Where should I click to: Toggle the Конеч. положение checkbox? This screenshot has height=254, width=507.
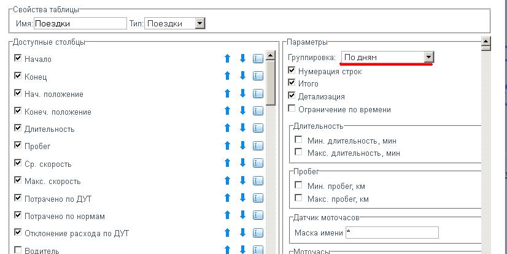coord(18,110)
